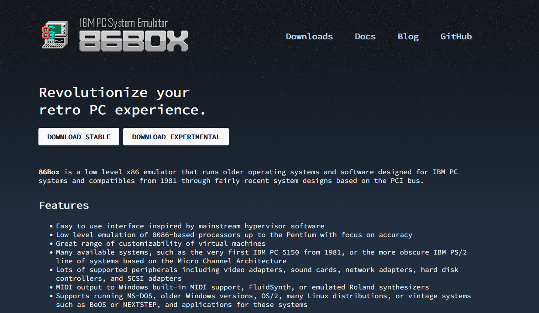
Task: Go to the Docs section
Action: tap(365, 37)
